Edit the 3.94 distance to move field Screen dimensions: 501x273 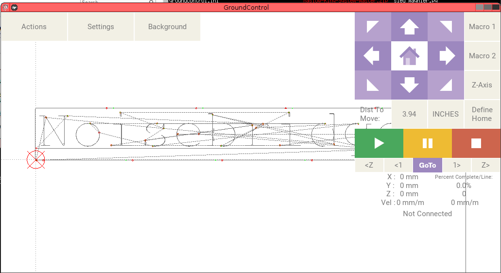click(x=409, y=114)
